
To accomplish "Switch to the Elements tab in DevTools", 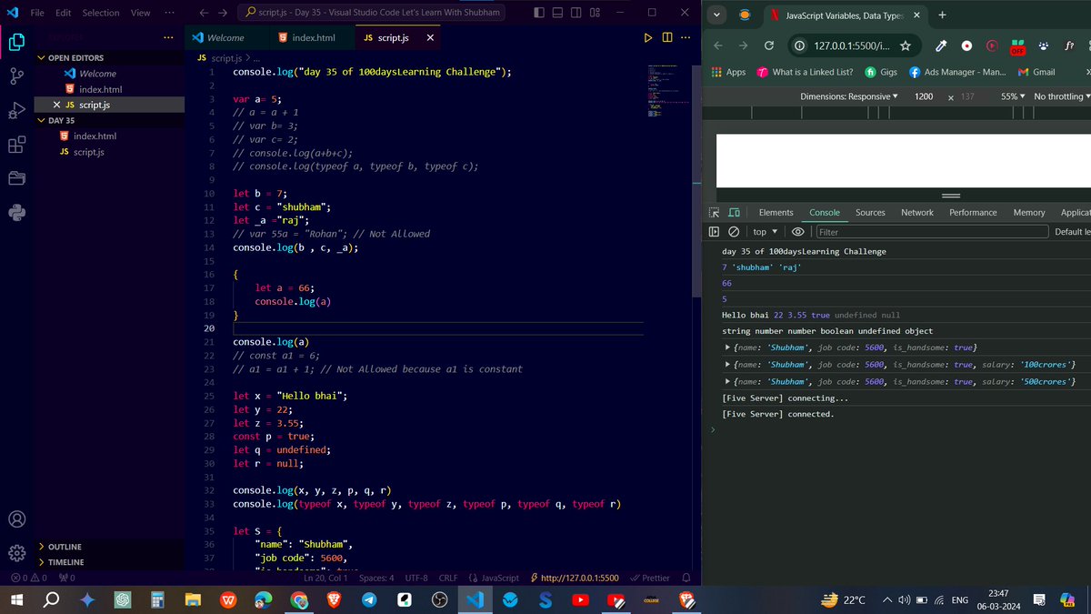I will pos(776,212).
